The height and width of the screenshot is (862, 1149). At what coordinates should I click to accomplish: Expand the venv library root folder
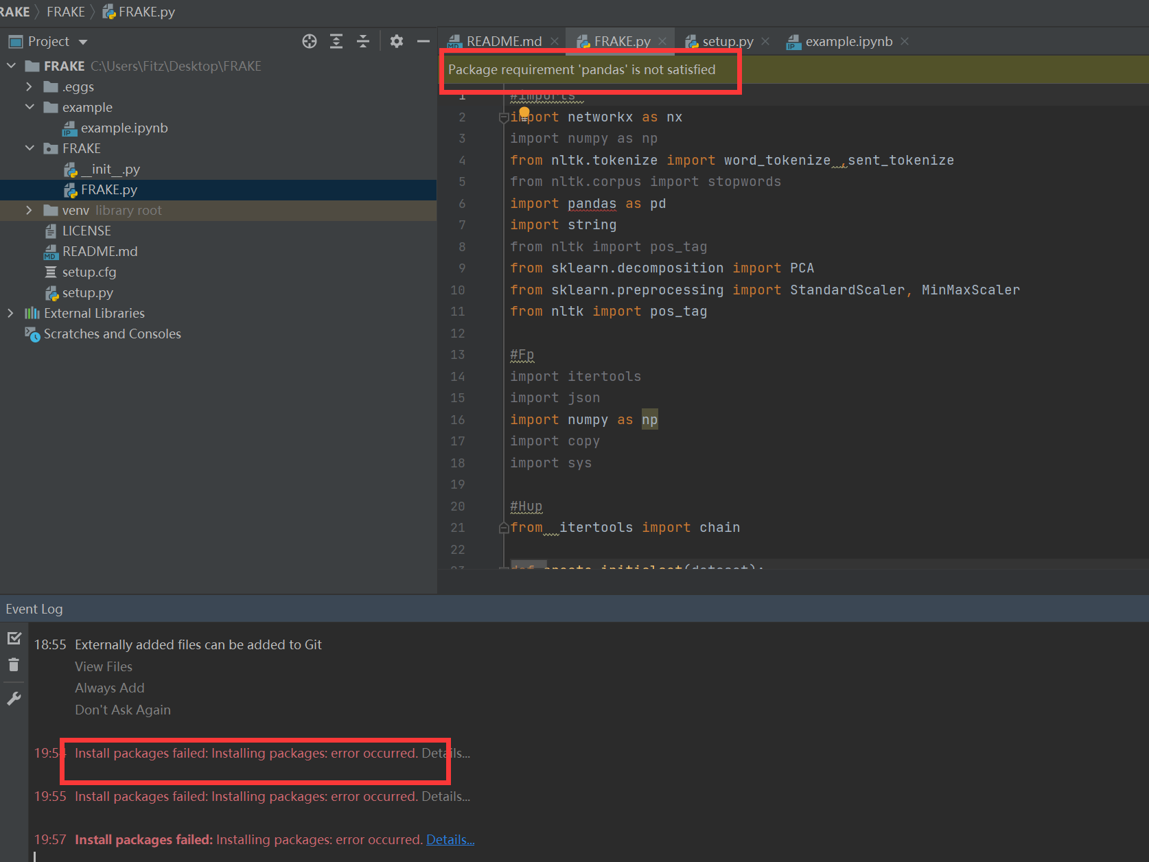tap(29, 210)
